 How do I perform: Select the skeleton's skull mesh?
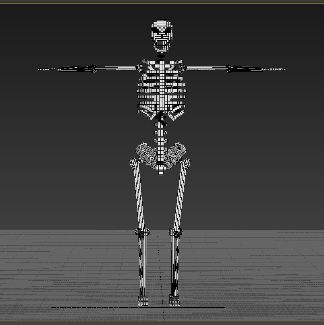coord(162,37)
